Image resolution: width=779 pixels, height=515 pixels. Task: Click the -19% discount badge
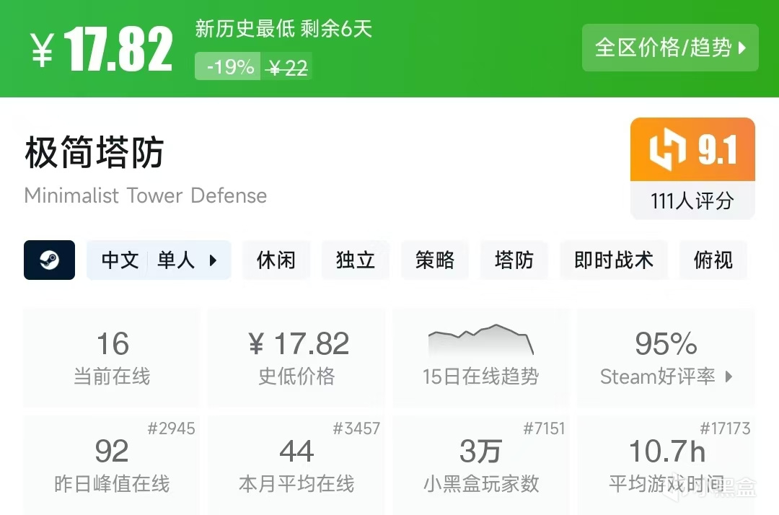(x=227, y=66)
